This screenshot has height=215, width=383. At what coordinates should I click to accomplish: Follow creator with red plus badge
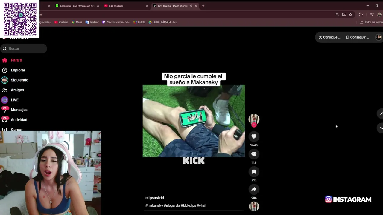(254, 125)
